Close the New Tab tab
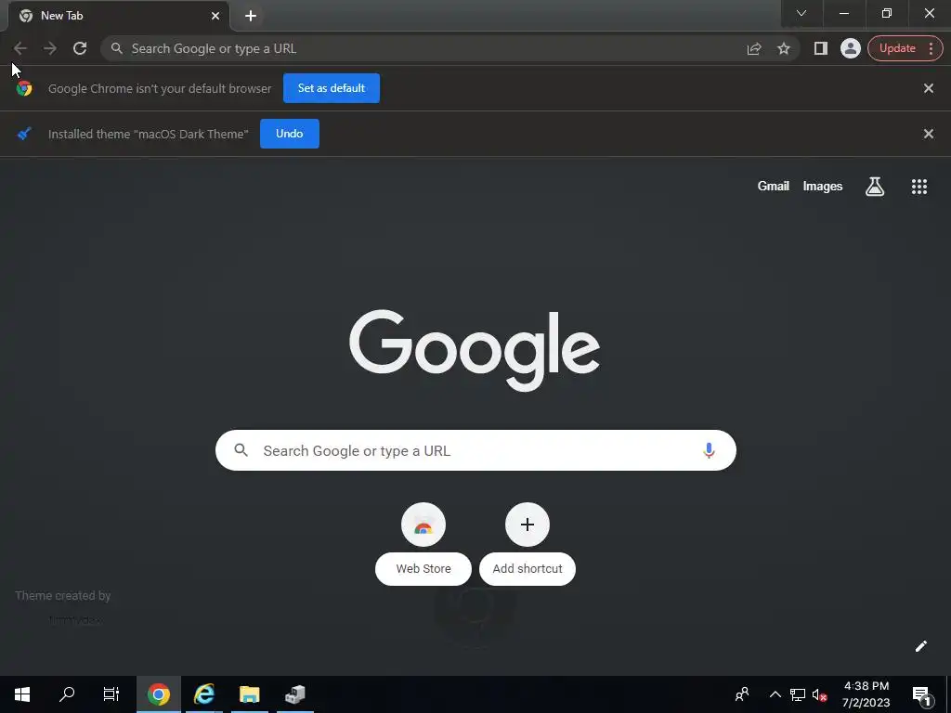Viewport: 951px width, 713px height. pyautogui.click(x=215, y=16)
